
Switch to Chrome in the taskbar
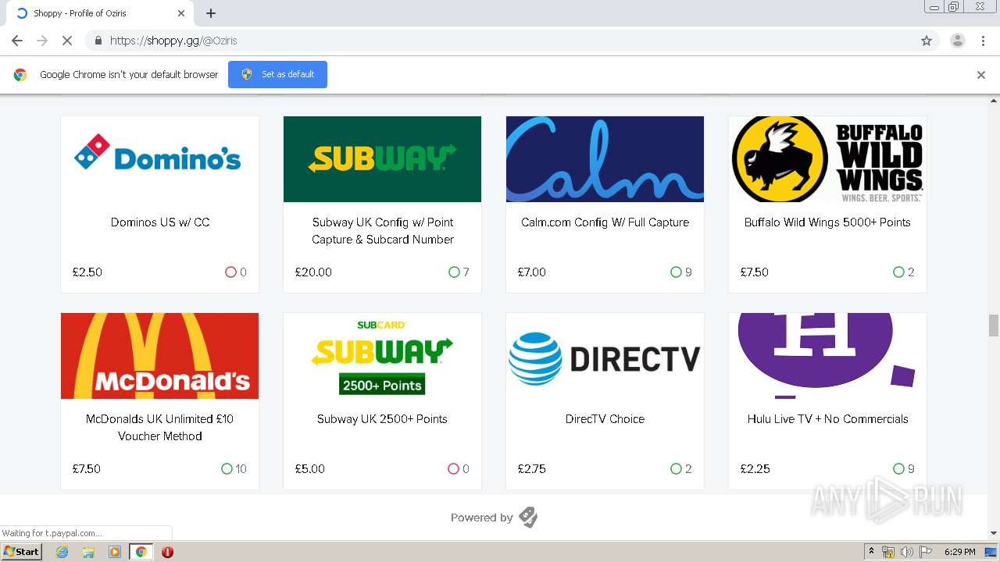(141, 552)
